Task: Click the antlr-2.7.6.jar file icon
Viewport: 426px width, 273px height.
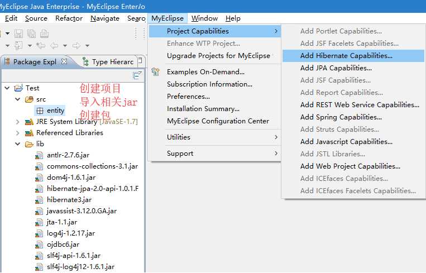Action: [x=39, y=155]
